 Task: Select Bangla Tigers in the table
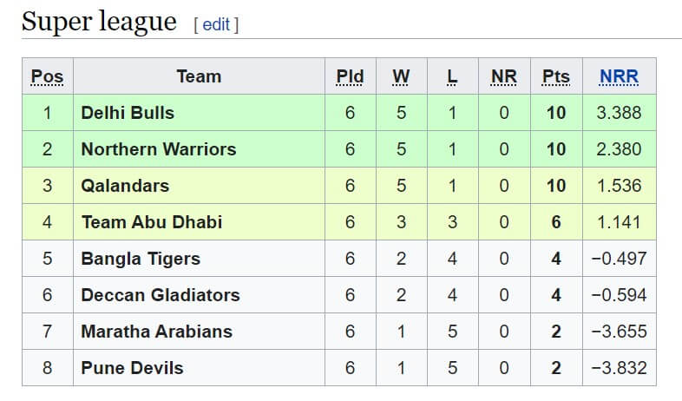point(141,259)
